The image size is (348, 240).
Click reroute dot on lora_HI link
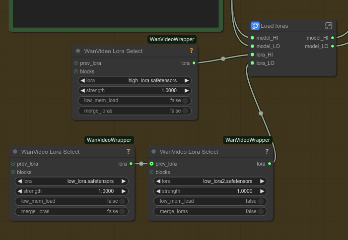click(223, 59)
